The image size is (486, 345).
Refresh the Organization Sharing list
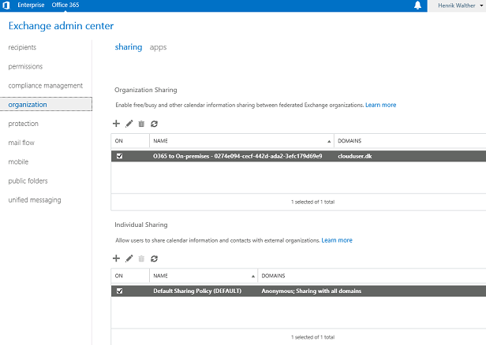coord(154,124)
